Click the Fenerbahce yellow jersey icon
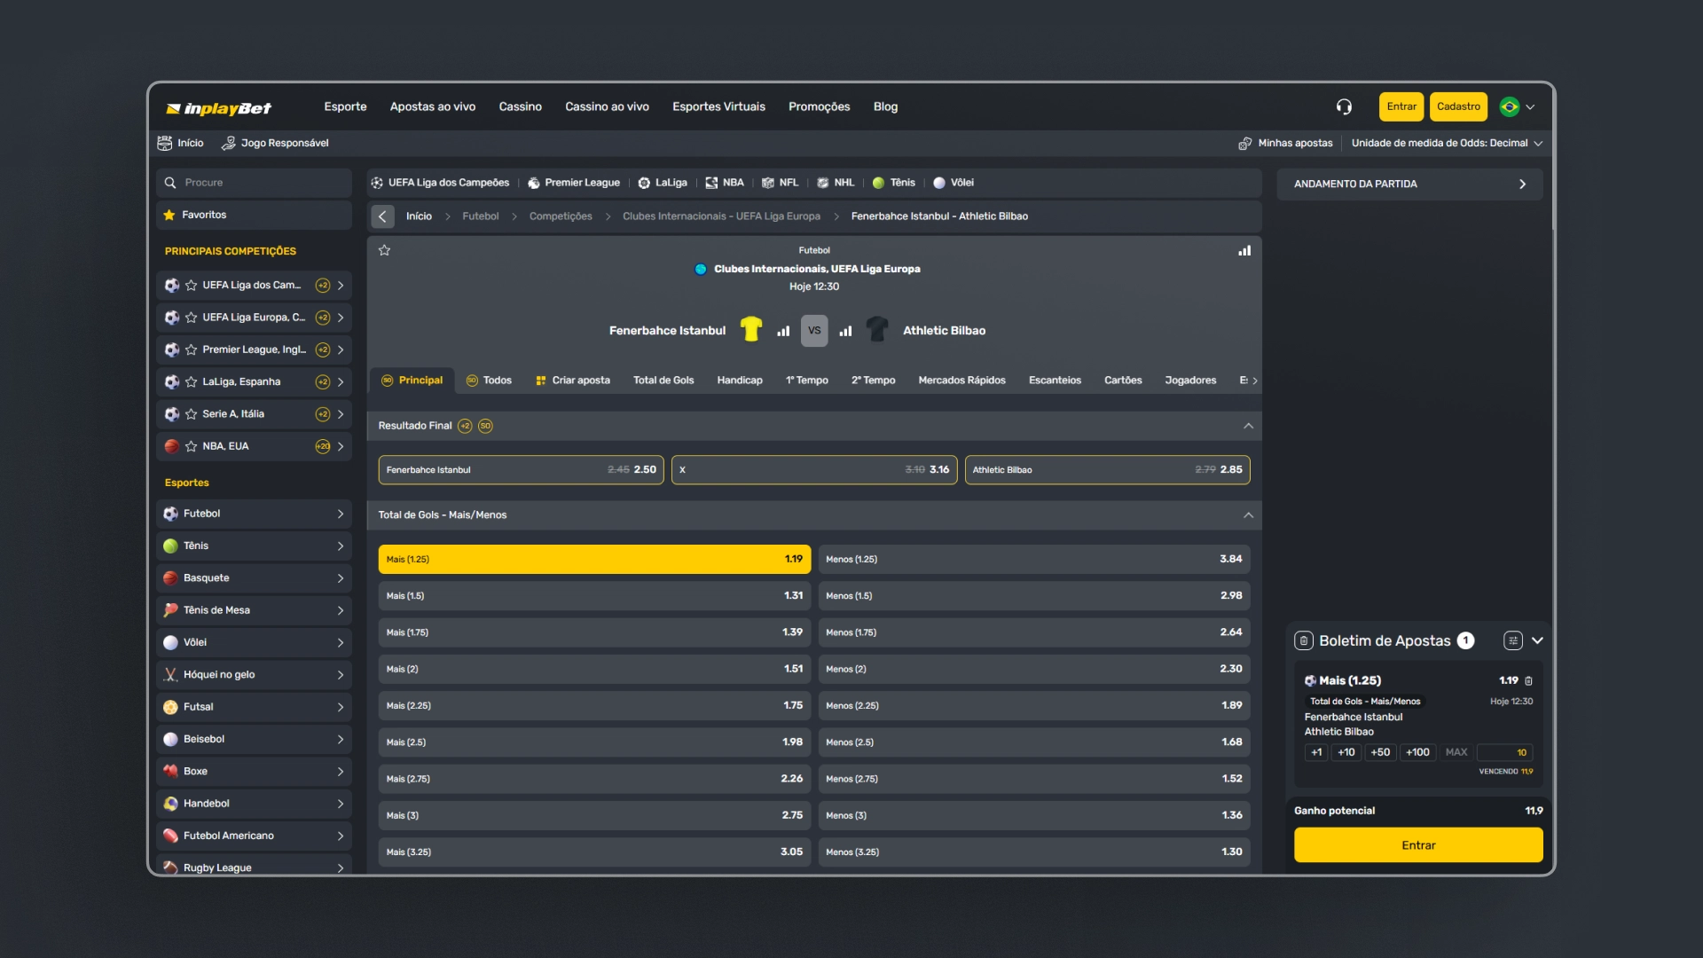The width and height of the screenshot is (1703, 958). coord(751,329)
